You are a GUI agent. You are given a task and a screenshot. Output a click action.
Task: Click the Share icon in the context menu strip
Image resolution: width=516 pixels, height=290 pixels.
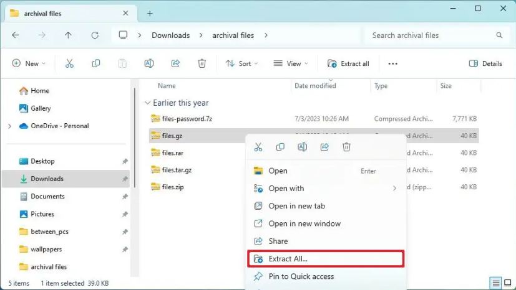point(324,147)
